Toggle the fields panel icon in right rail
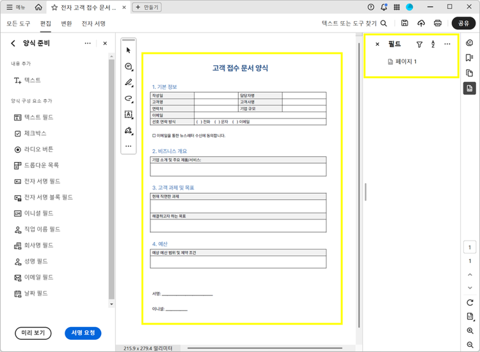Screen dimensions: 480x352 (x=470, y=88)
